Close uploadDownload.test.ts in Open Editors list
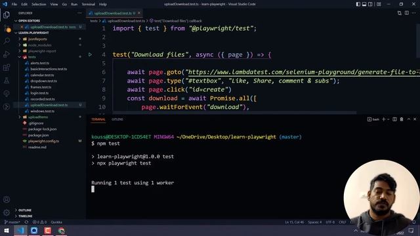This screenshot has height=236, width=420. (x=22, y=27)
